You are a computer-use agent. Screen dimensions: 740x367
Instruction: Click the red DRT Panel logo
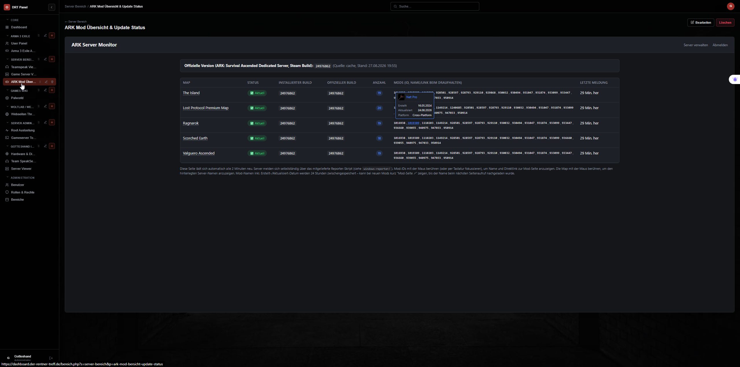tap(7, 7)
